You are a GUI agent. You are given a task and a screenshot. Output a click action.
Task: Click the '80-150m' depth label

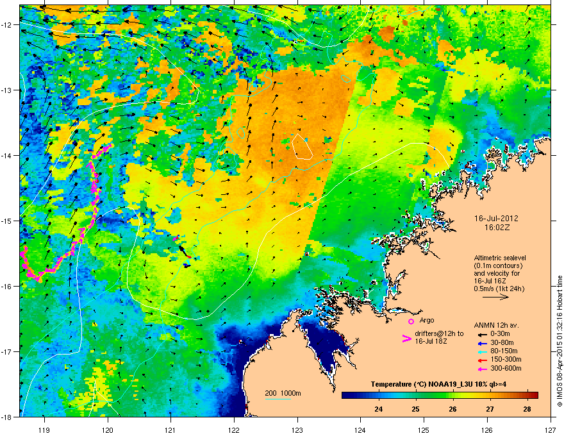504,351
